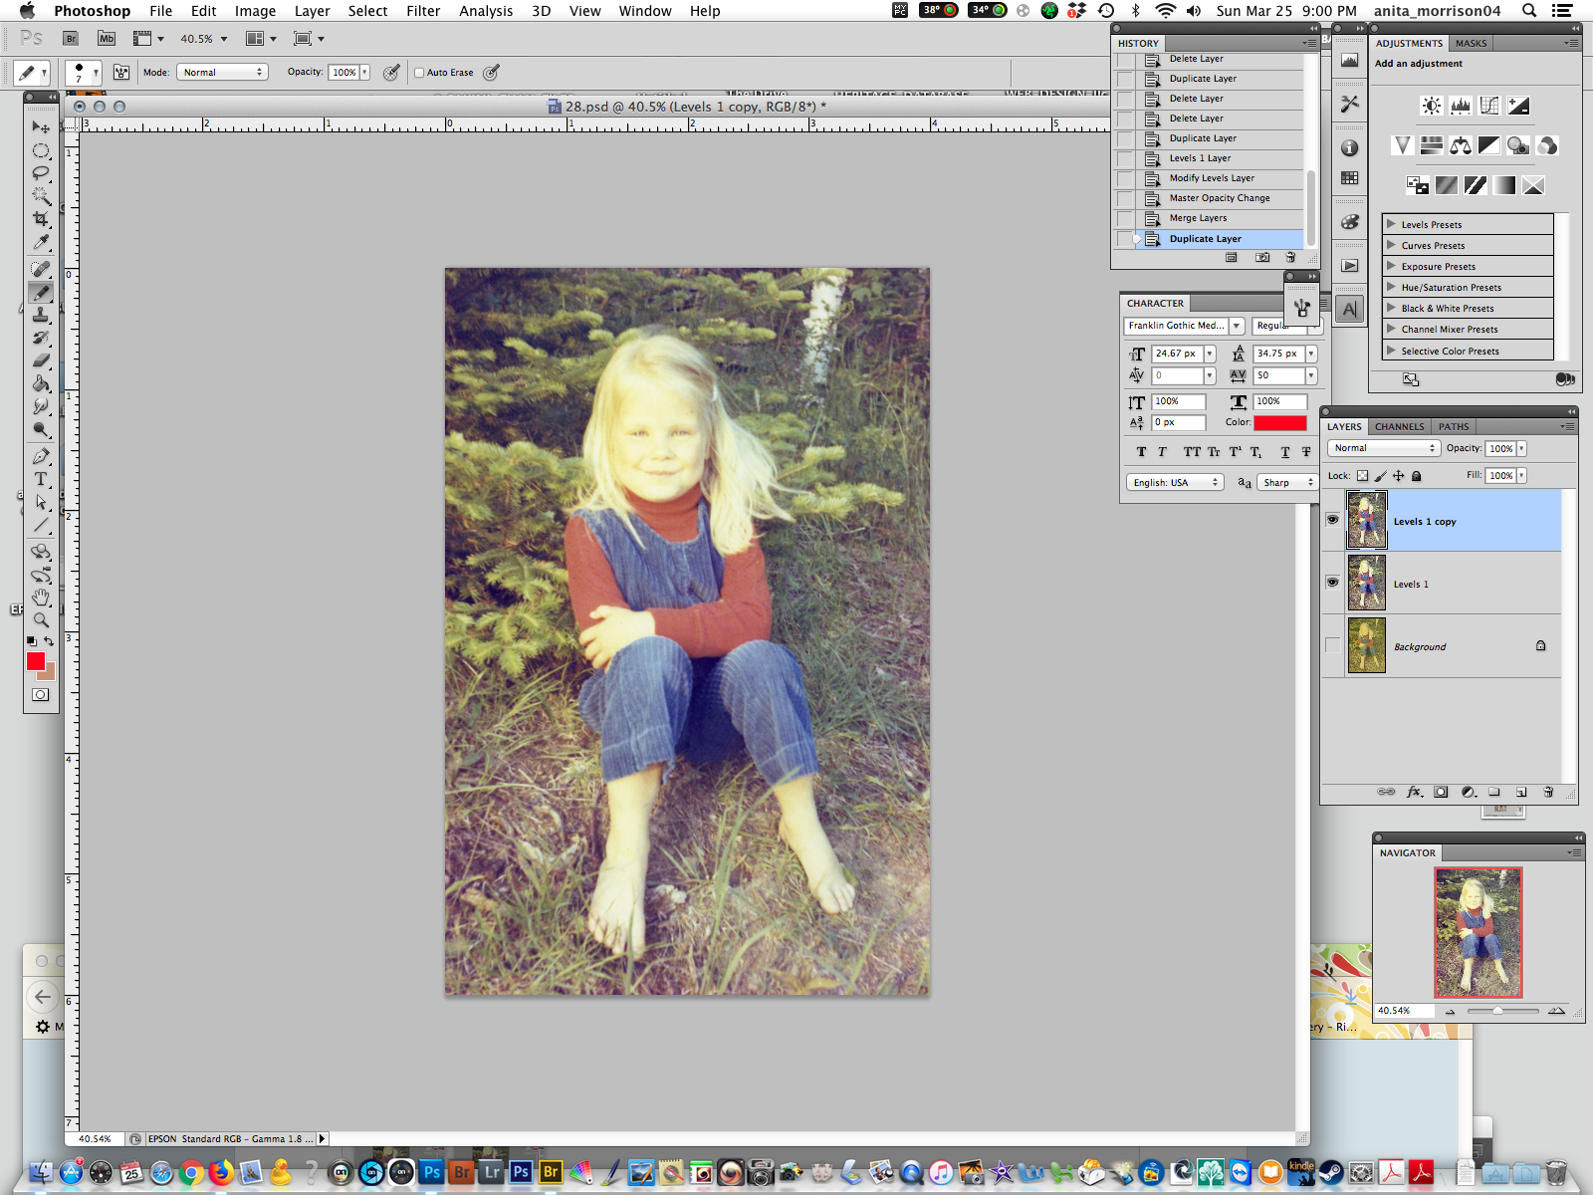
Task: Create a new layer in Layers panel
Action: point(1521,793)
